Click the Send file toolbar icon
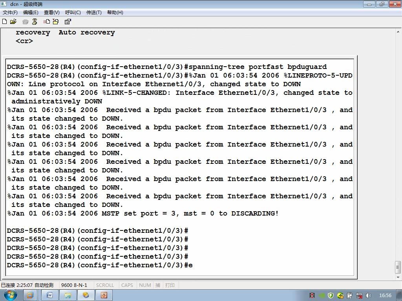Image resolution: width=402 pixels, height=301 pixels. [46, 22]
